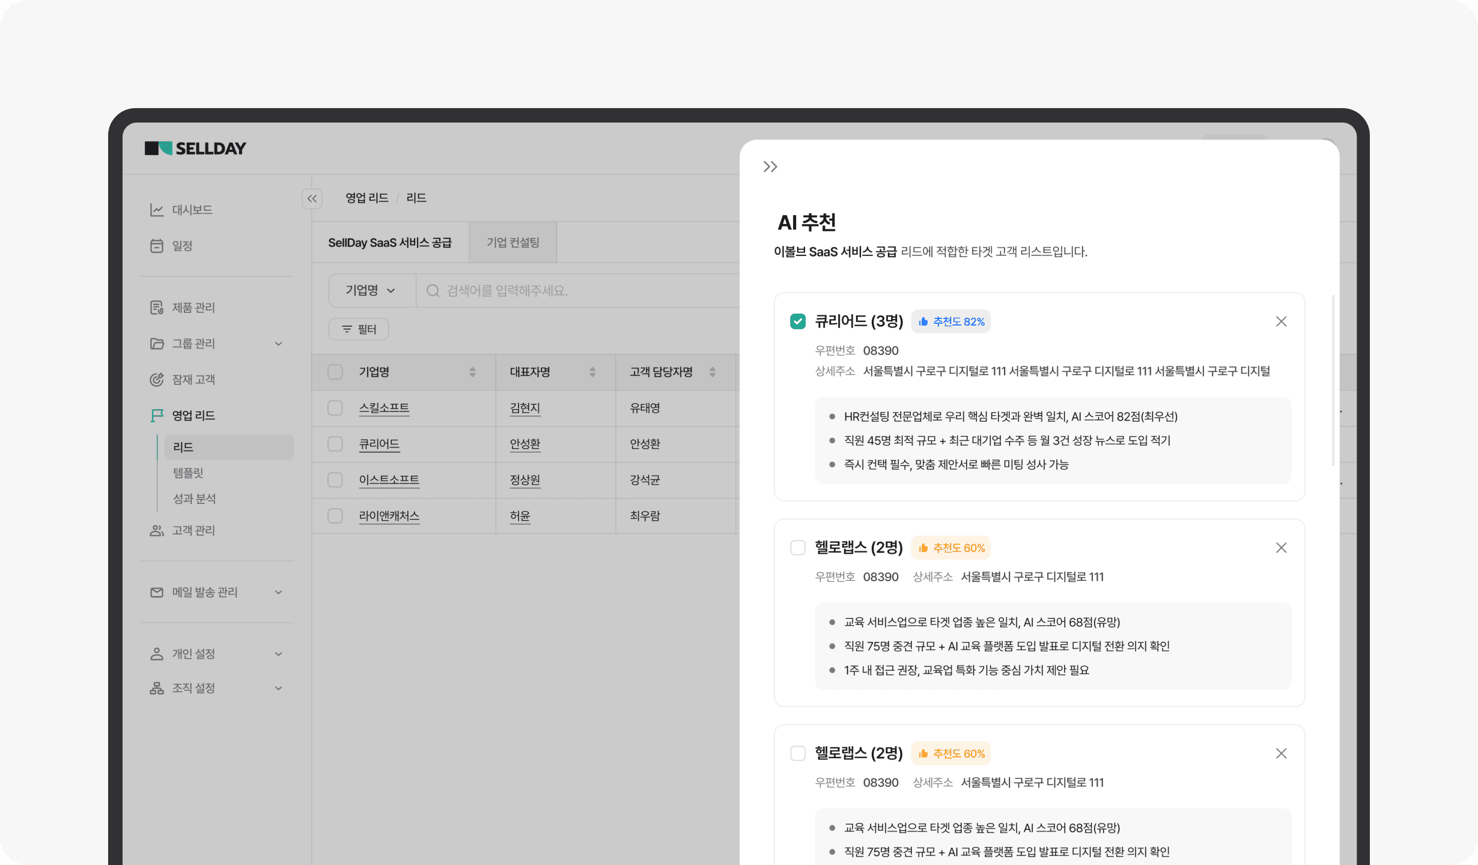Collapse the sidebar with double-chevron icon
1478x865 pixels.
pyautogui.click(x=312, y=198)
